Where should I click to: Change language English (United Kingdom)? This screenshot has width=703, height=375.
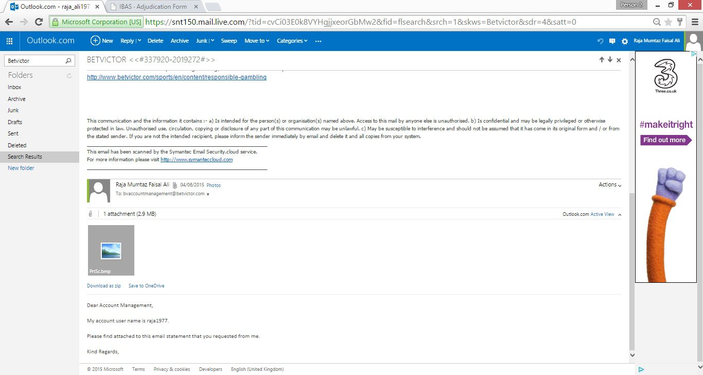(257, 369)
